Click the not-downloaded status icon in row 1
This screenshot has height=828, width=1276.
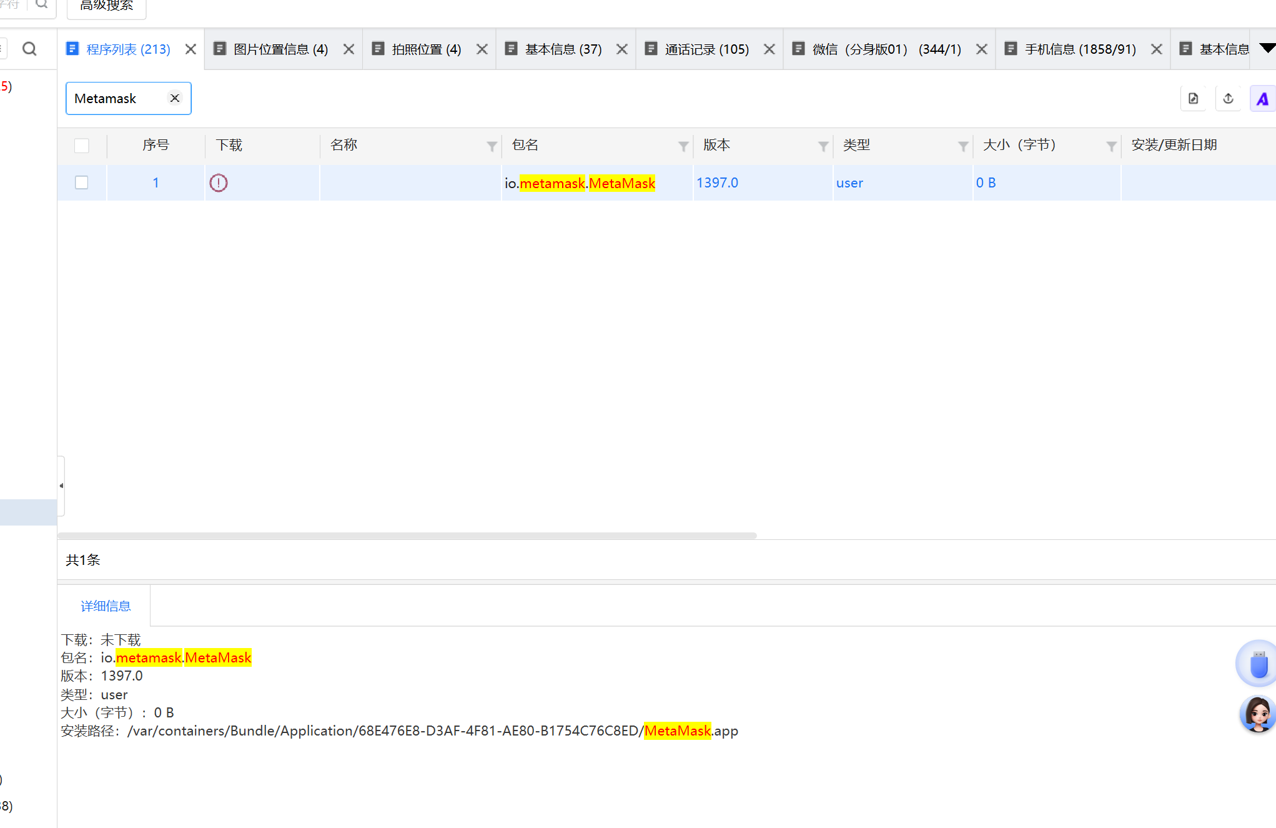tap(219, 183)
